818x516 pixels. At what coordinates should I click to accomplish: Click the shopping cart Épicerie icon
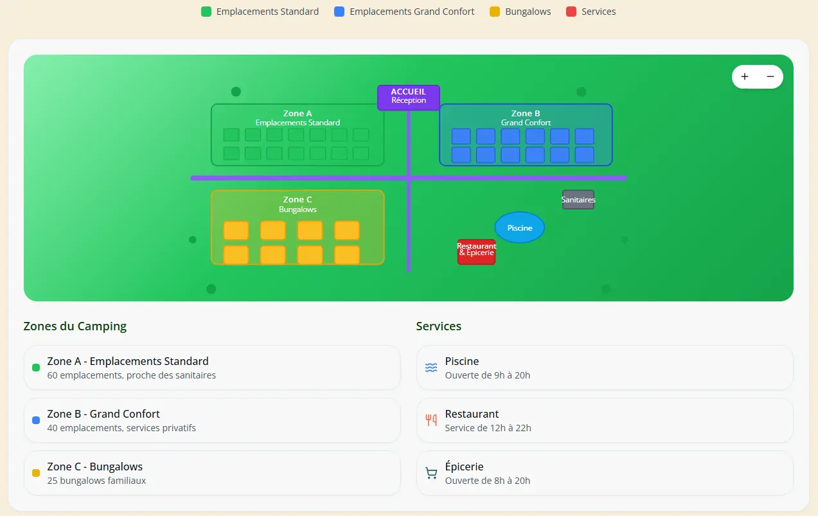pos(431,473)
